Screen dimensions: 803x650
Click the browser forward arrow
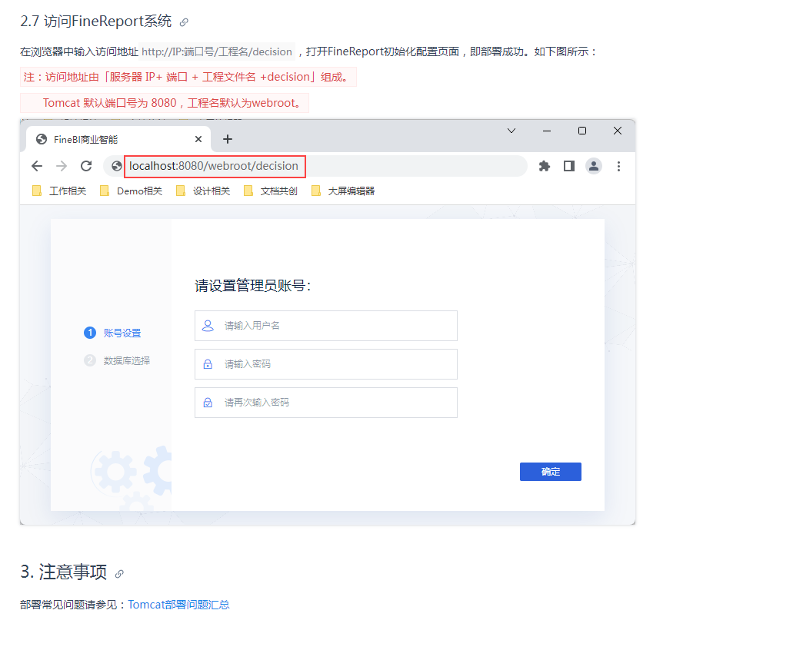click(62, 166)
